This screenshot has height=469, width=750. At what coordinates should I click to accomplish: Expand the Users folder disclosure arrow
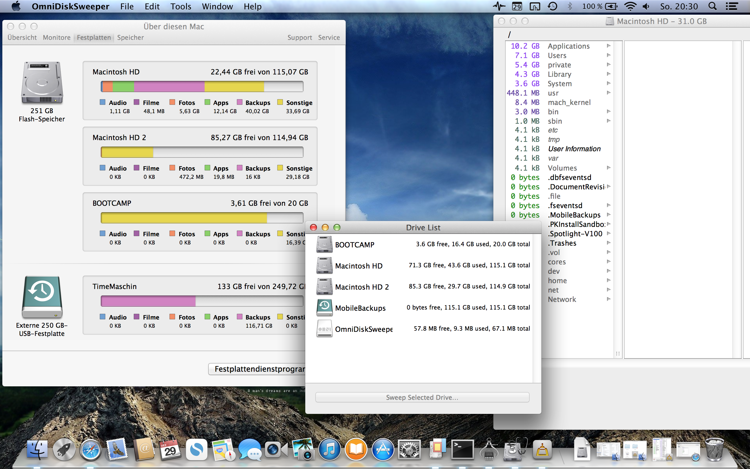(x=609, y=55)
